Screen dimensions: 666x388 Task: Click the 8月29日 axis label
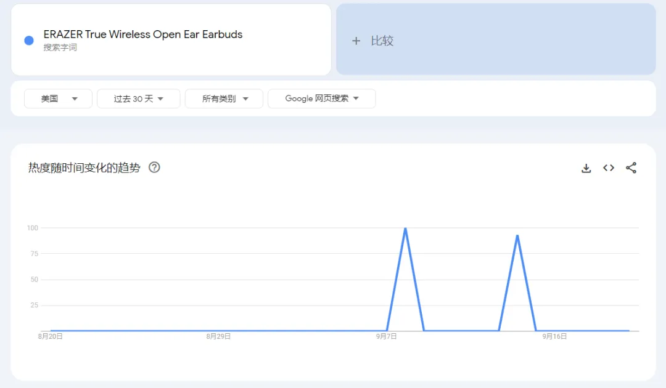click(218, 336)
